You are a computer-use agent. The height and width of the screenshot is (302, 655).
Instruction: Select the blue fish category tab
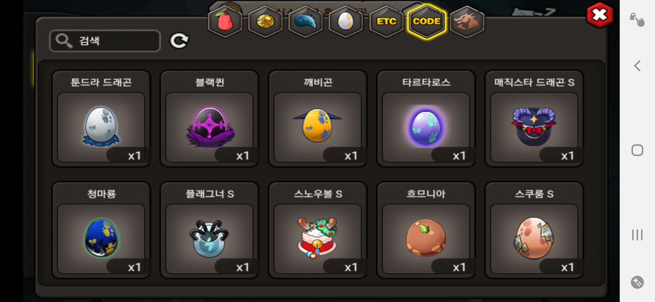tap(306, 22)
